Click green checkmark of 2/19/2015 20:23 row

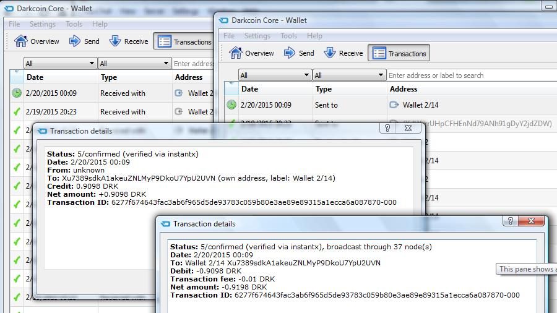point(17,111)
